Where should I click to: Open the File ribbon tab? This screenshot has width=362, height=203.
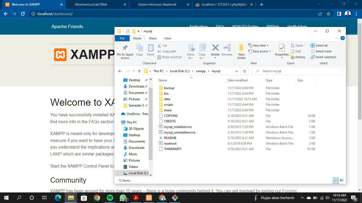pos(122,38)
